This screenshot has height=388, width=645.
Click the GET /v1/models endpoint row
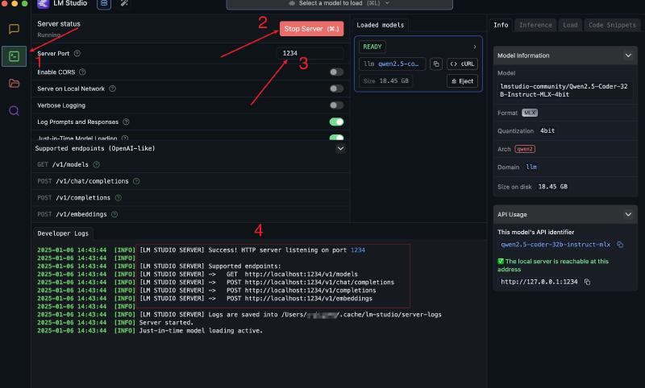pyautogui.click(x=190, y=165)
